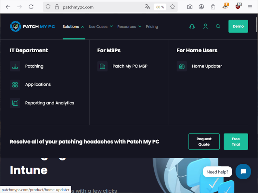Click the browser forward arrow
The image size is (258, 193).
(x=19, y=7)
